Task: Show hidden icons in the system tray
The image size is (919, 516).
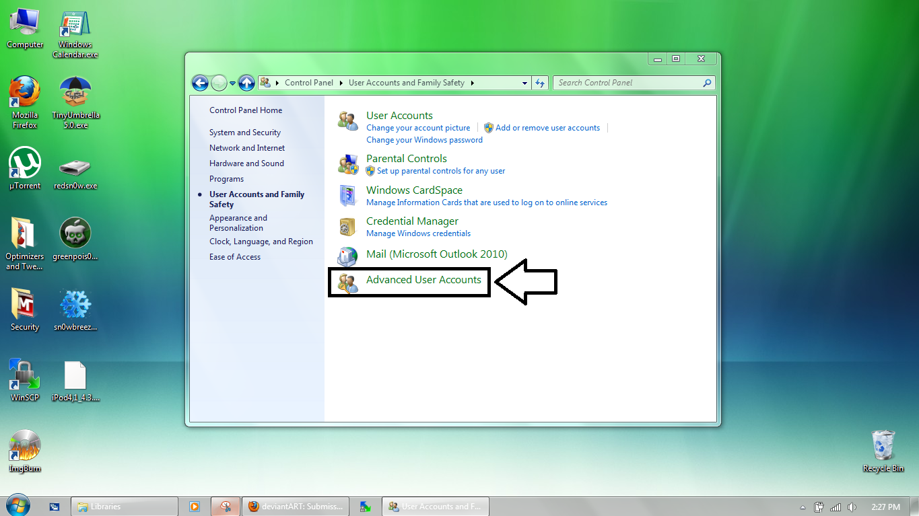Action: [803, 507]
